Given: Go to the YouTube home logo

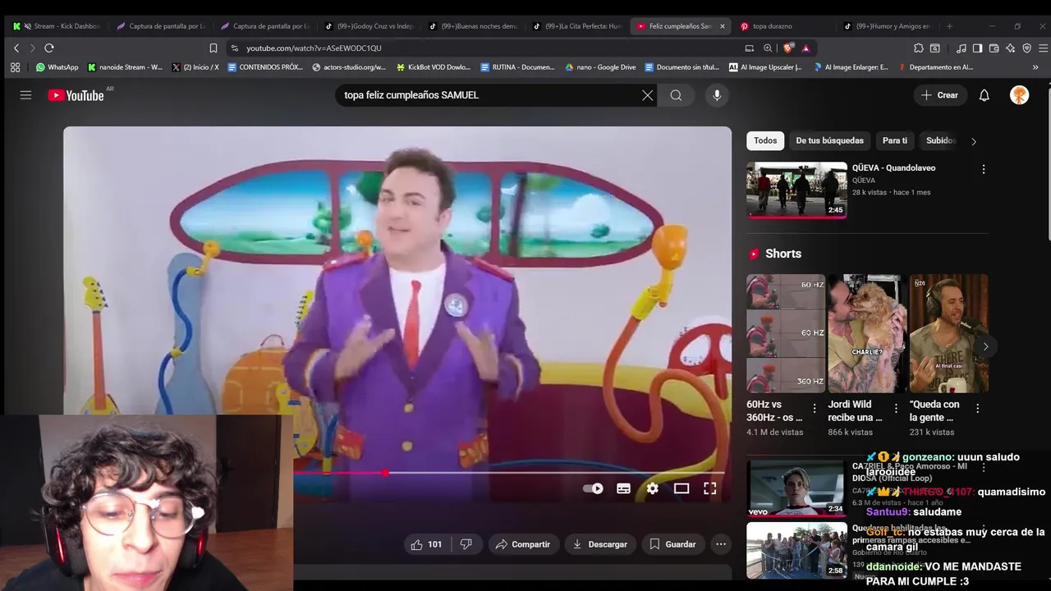Looking at the screenshot, I should (x=76, y=95).
